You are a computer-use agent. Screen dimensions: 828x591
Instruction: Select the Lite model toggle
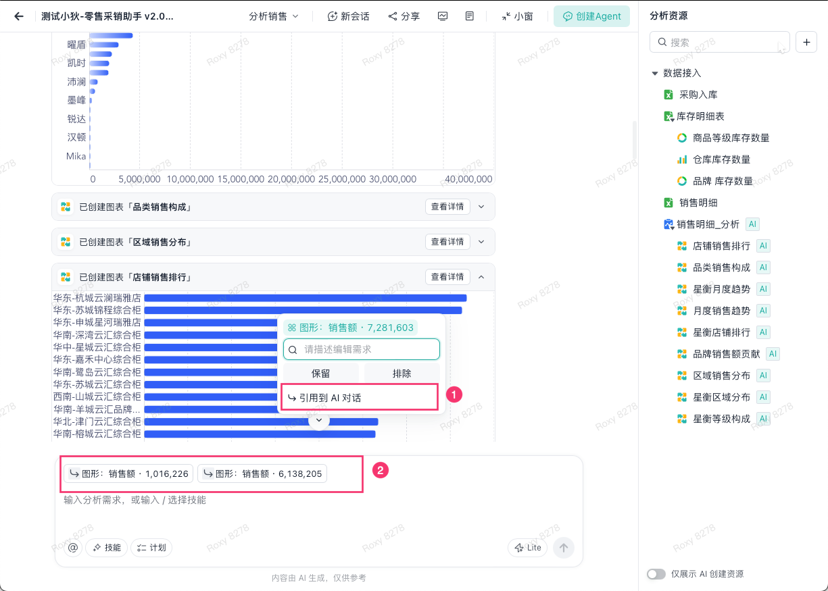[x=527, y=548]
